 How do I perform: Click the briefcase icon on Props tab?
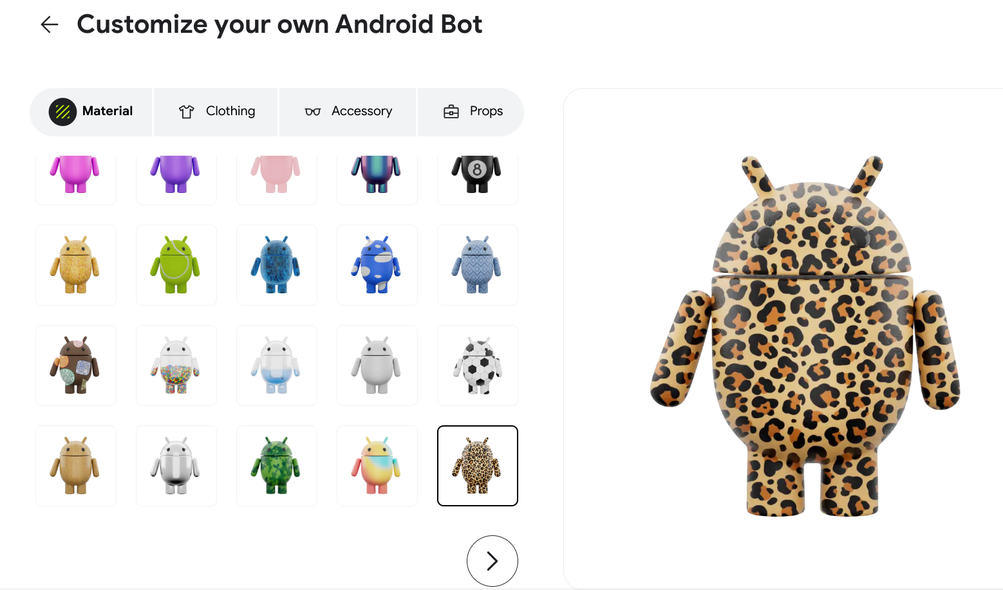click(451, 111)
